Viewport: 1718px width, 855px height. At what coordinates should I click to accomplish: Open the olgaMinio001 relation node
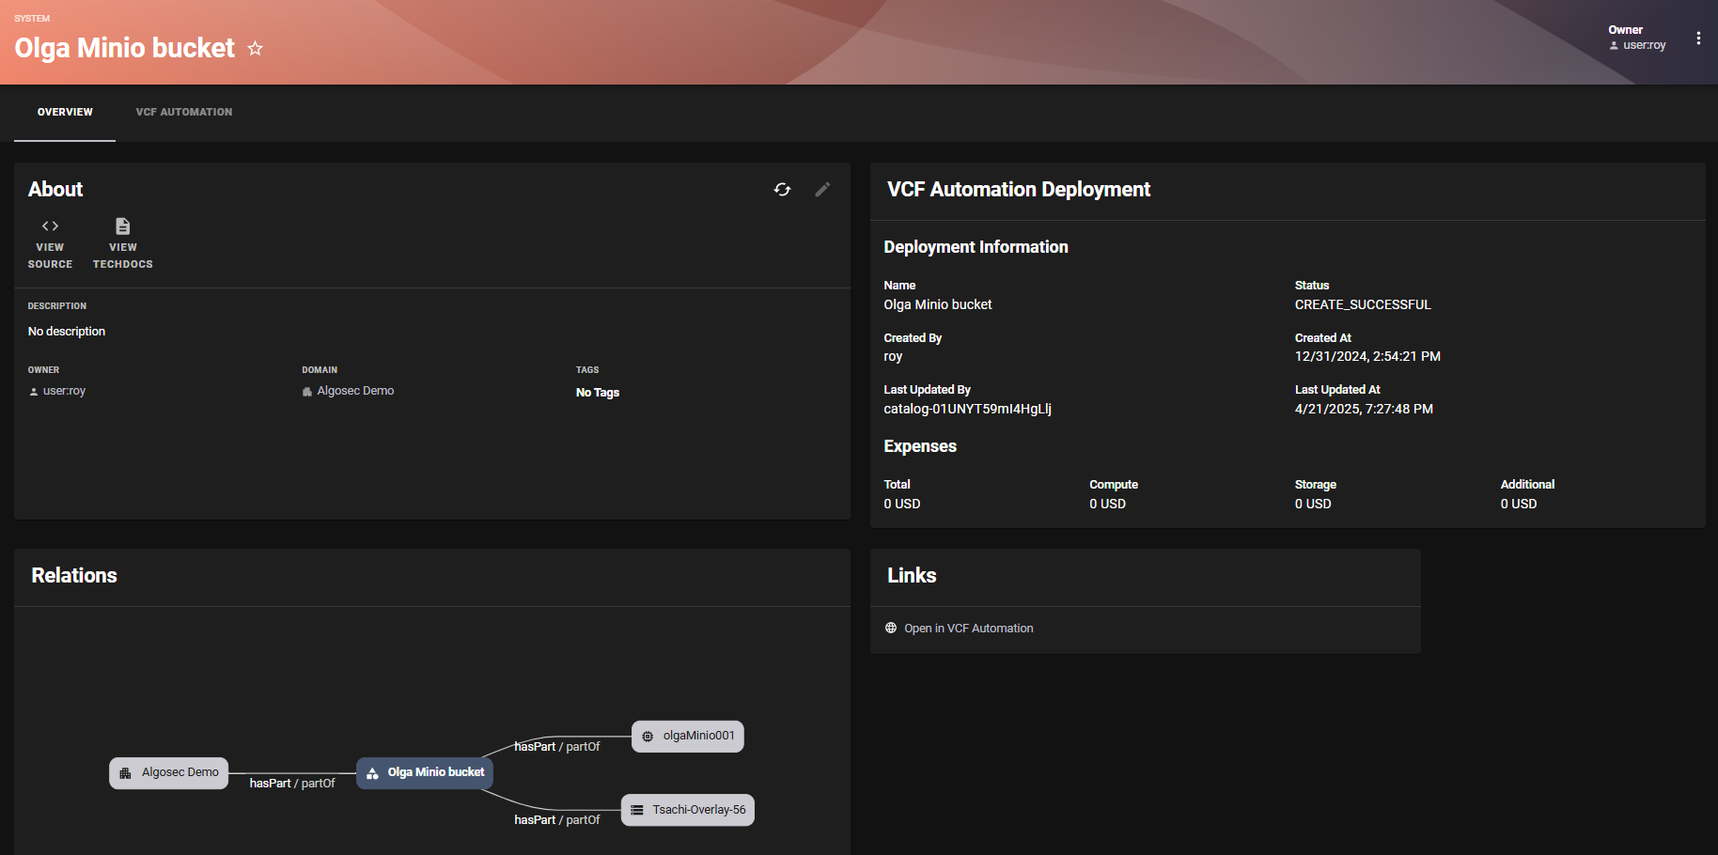pyautogui.click(x=688, y=736)
